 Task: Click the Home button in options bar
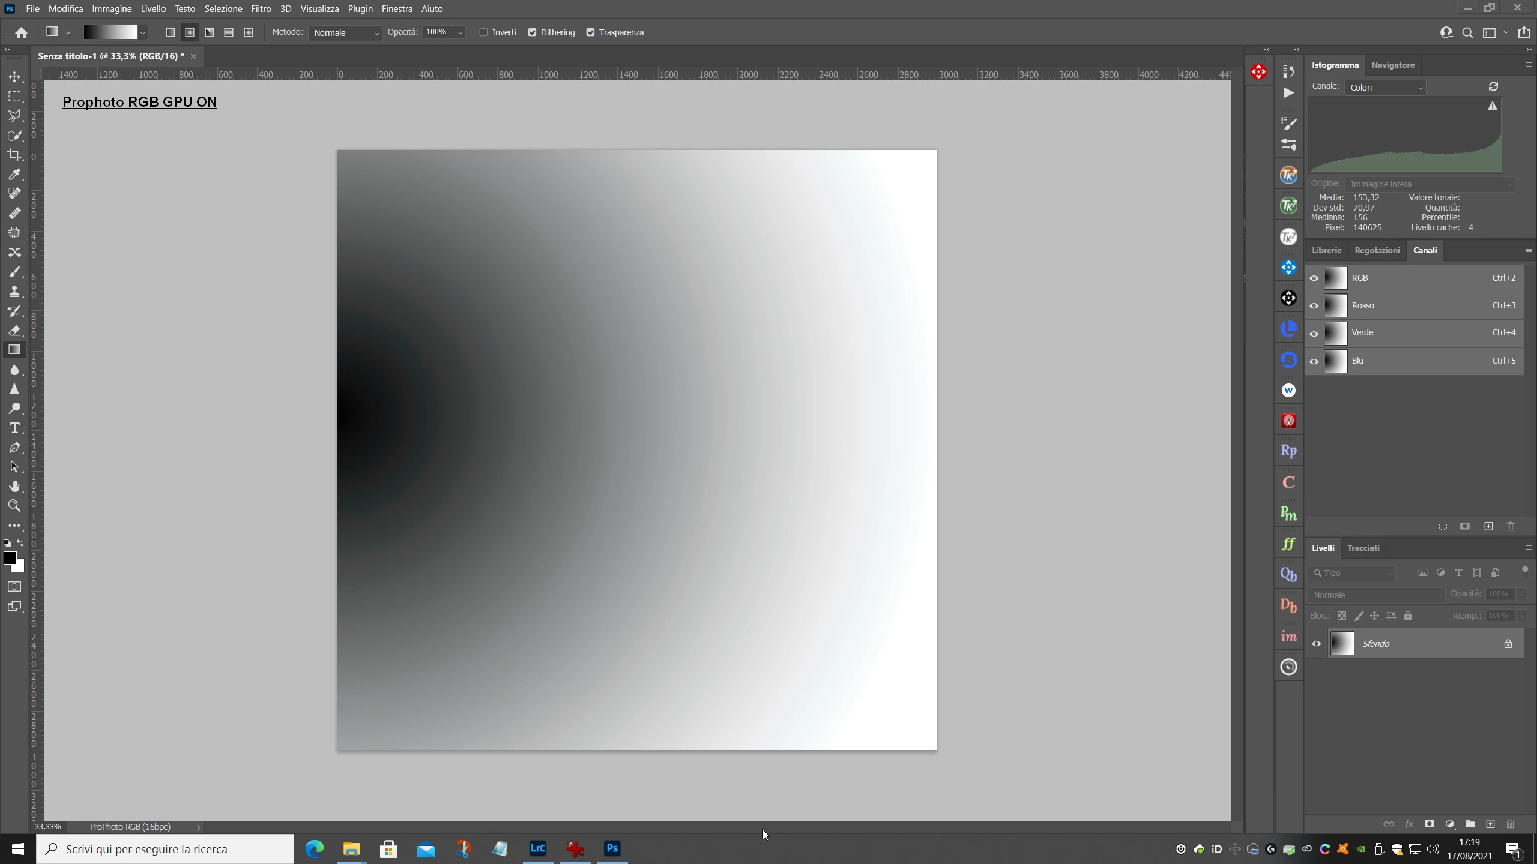pyautogui.click(x=22, y=32)
